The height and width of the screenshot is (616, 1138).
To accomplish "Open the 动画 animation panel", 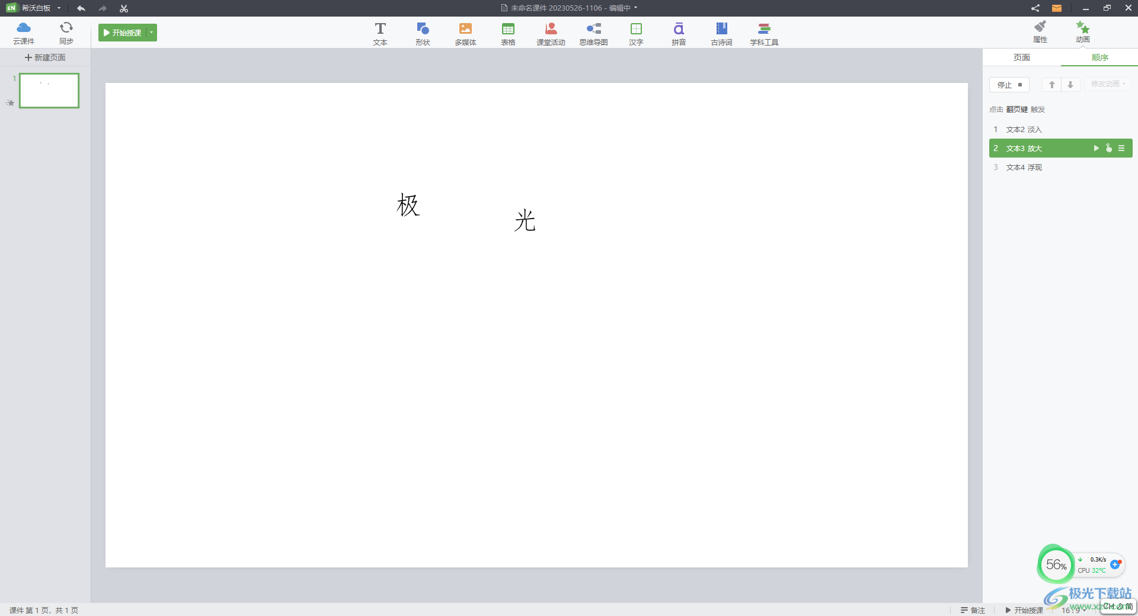I will point(1083,32).
